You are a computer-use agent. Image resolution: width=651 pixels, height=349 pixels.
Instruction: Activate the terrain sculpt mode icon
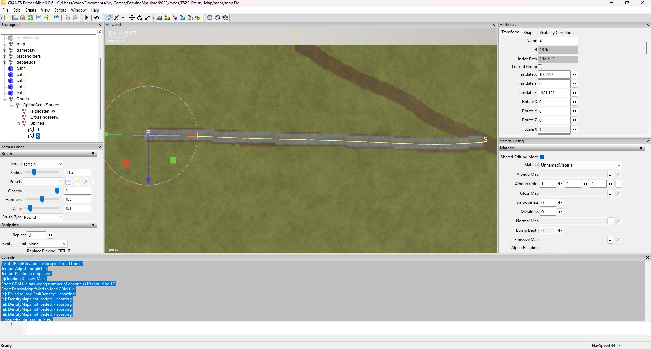[159, 18]
